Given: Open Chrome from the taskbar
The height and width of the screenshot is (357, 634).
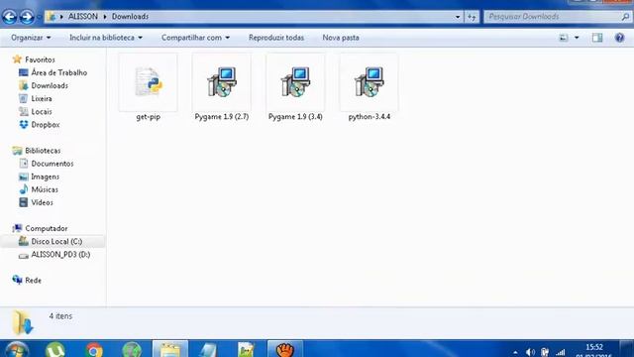Looking at the screenshot, I should coord(94,350).
